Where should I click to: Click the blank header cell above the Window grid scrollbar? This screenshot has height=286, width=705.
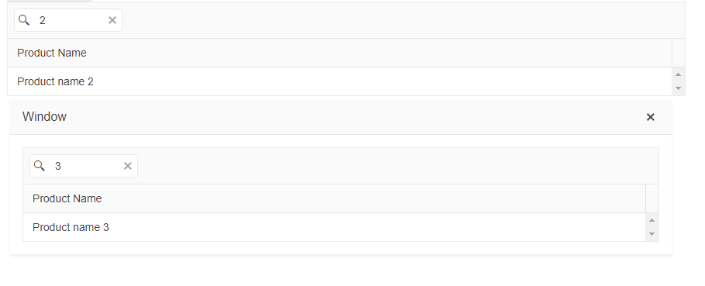click(652, 198)
